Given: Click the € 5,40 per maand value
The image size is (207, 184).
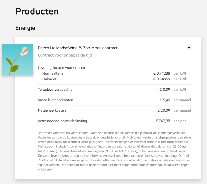Looking at the screenshot, I should [165, 100].
